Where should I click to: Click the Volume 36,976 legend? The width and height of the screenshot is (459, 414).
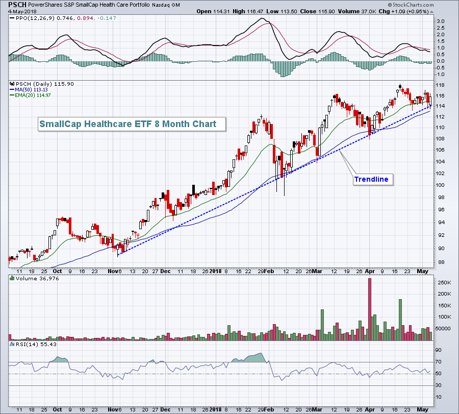[37, 278]
